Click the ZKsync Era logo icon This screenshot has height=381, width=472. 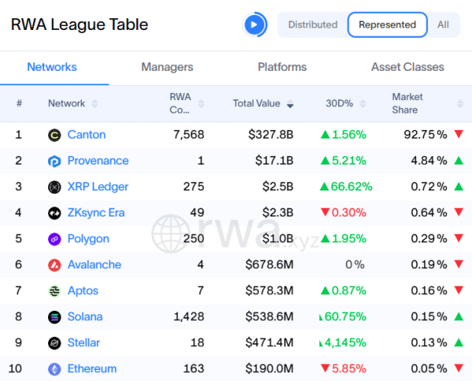point(54,213)
